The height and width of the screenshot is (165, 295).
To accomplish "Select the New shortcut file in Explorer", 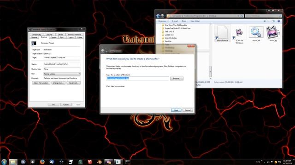I will [x=222, y=33].
